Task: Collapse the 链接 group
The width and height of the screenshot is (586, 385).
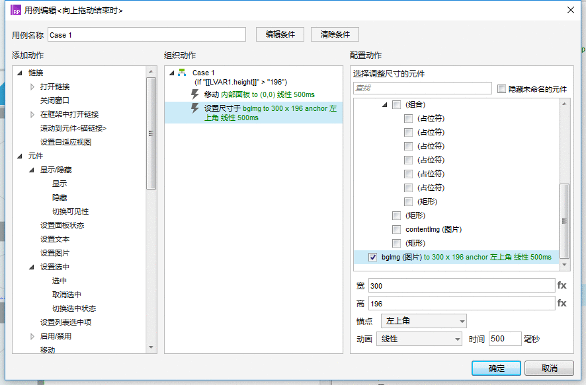Action: click(x=20, y=73)
